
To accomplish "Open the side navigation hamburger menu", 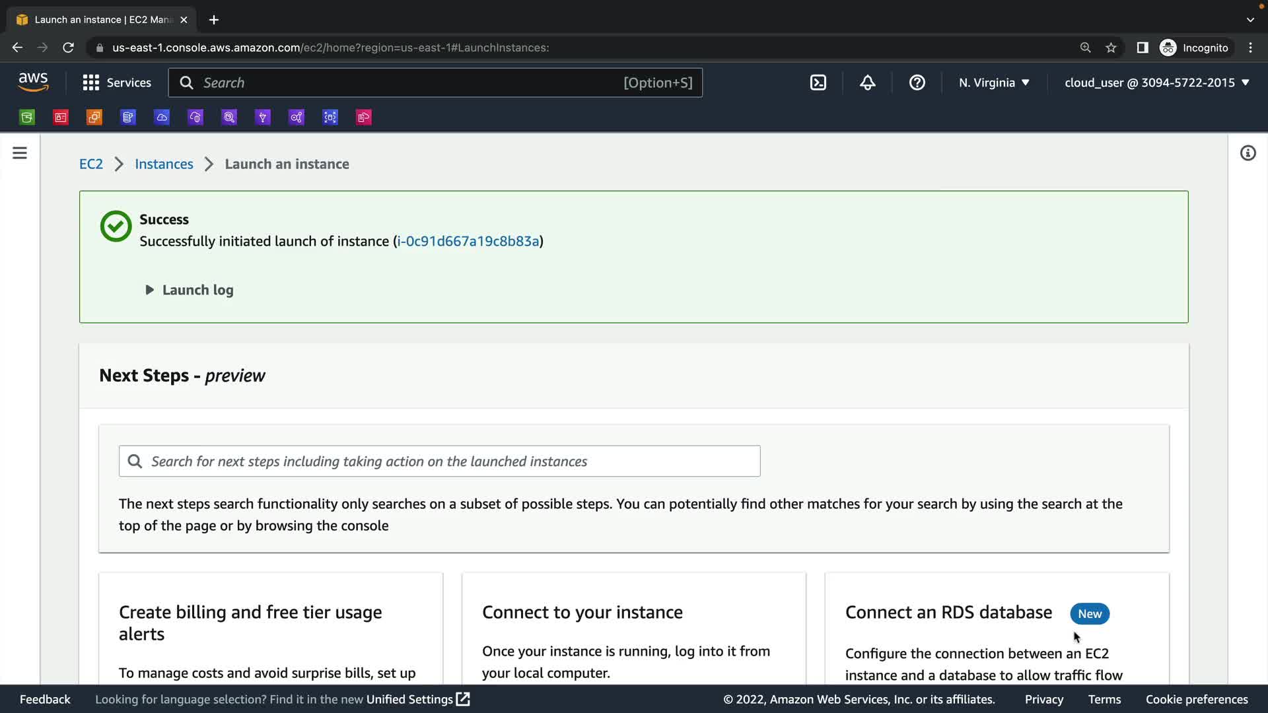I will pyautogui.click(x=20, y=153).
